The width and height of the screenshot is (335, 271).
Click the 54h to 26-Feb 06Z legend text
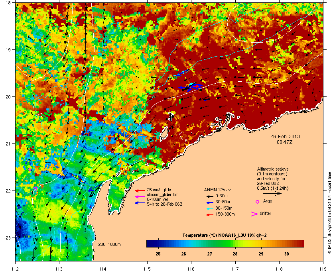pos(164,204)
